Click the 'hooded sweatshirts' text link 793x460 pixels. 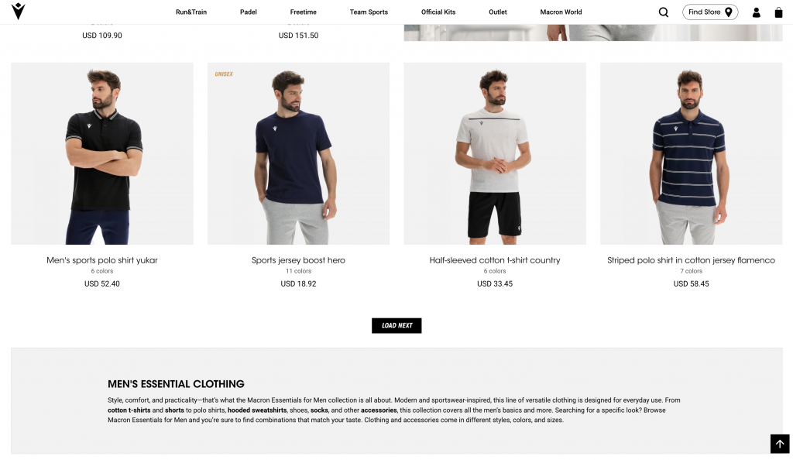pos(257,410)
